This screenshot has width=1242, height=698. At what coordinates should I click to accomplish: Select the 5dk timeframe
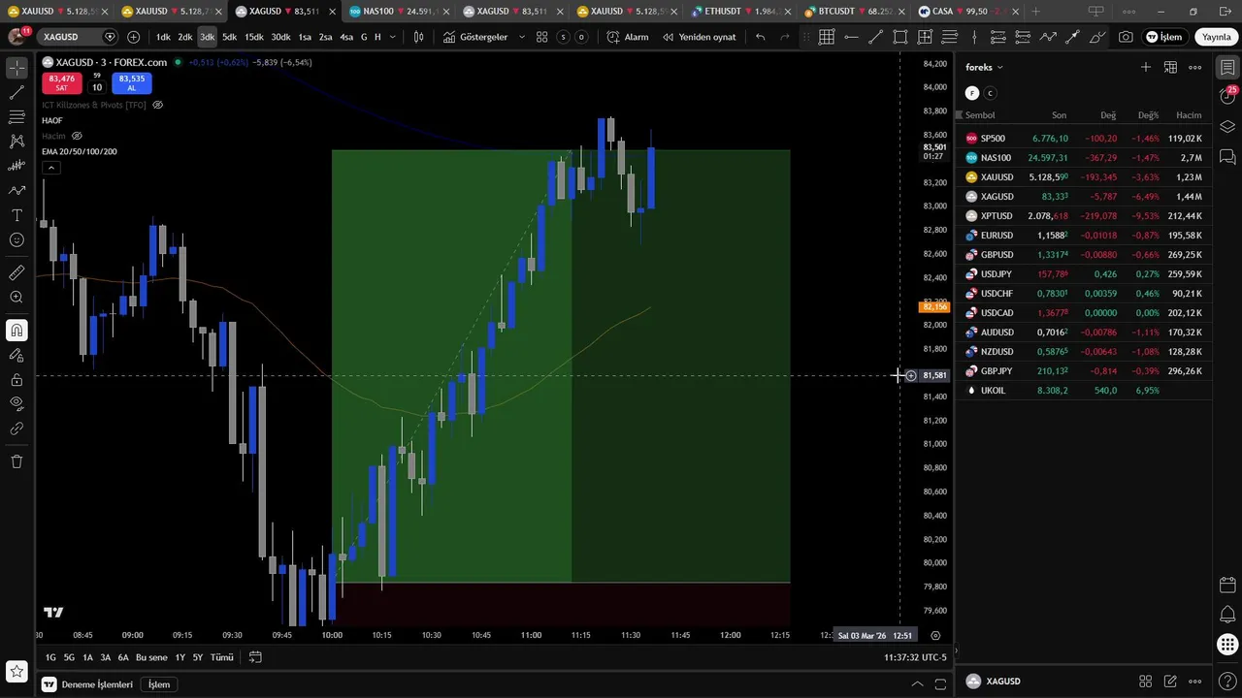pyautogui.click(x=229, y=37)
